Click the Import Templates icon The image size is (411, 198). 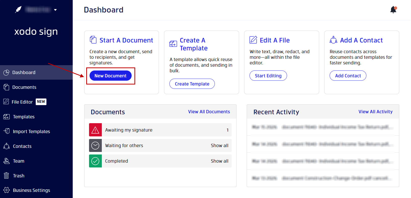pos(6,131)
